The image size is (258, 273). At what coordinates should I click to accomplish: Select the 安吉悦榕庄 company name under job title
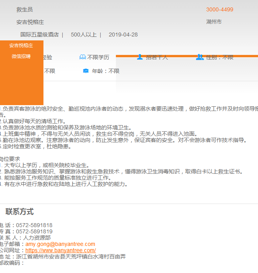pos(30,22)
